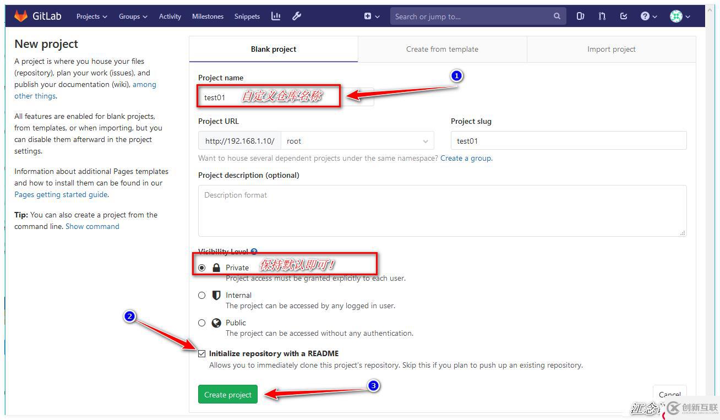720x420 pixels.
Task: Open the Help dropdown in the top bar
Action: tap(649, 17)
